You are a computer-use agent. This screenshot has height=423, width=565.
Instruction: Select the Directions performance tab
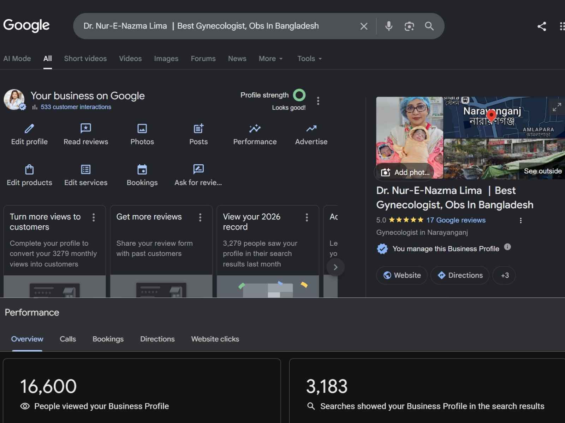[157, 339]
